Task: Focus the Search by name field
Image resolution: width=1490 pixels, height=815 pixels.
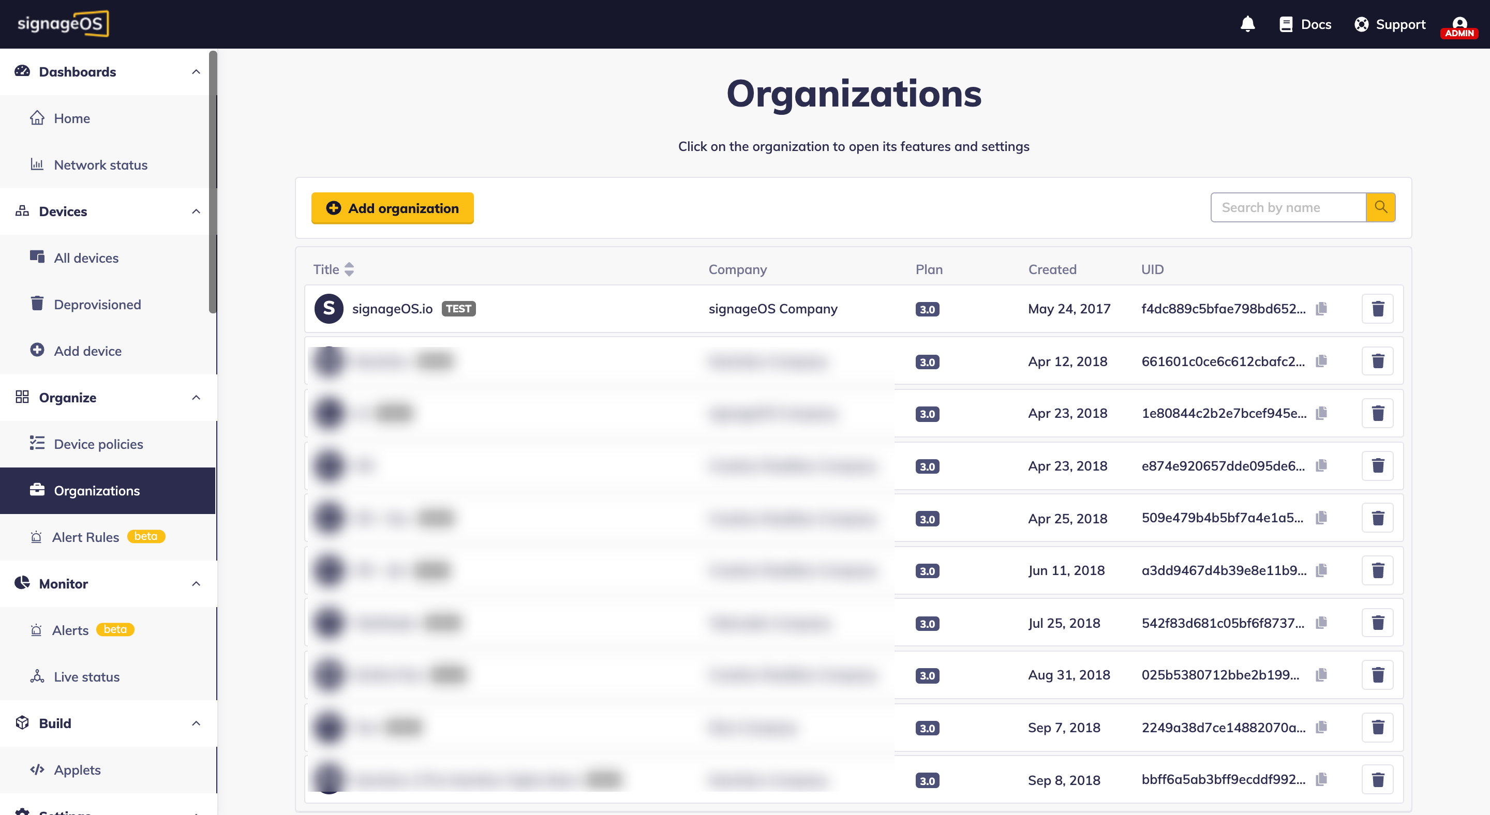Action: (x=1288, y=207)
